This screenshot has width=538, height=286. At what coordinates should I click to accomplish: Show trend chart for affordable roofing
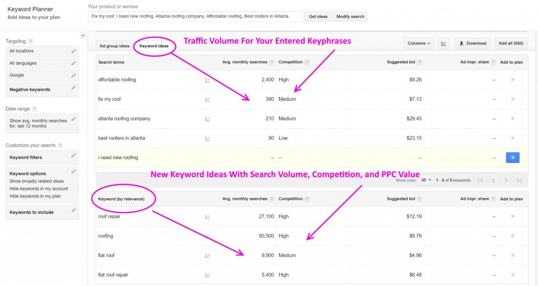pos(208,80)
